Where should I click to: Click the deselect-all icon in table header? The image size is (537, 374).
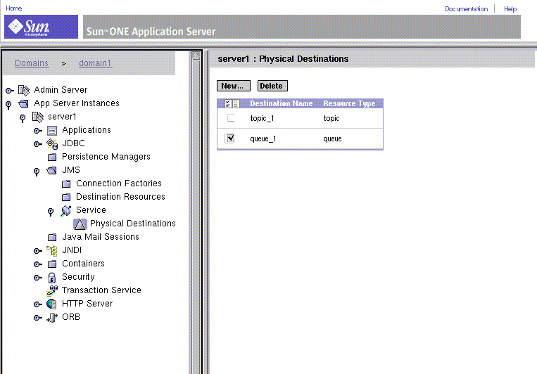click(x=236, y=103)
